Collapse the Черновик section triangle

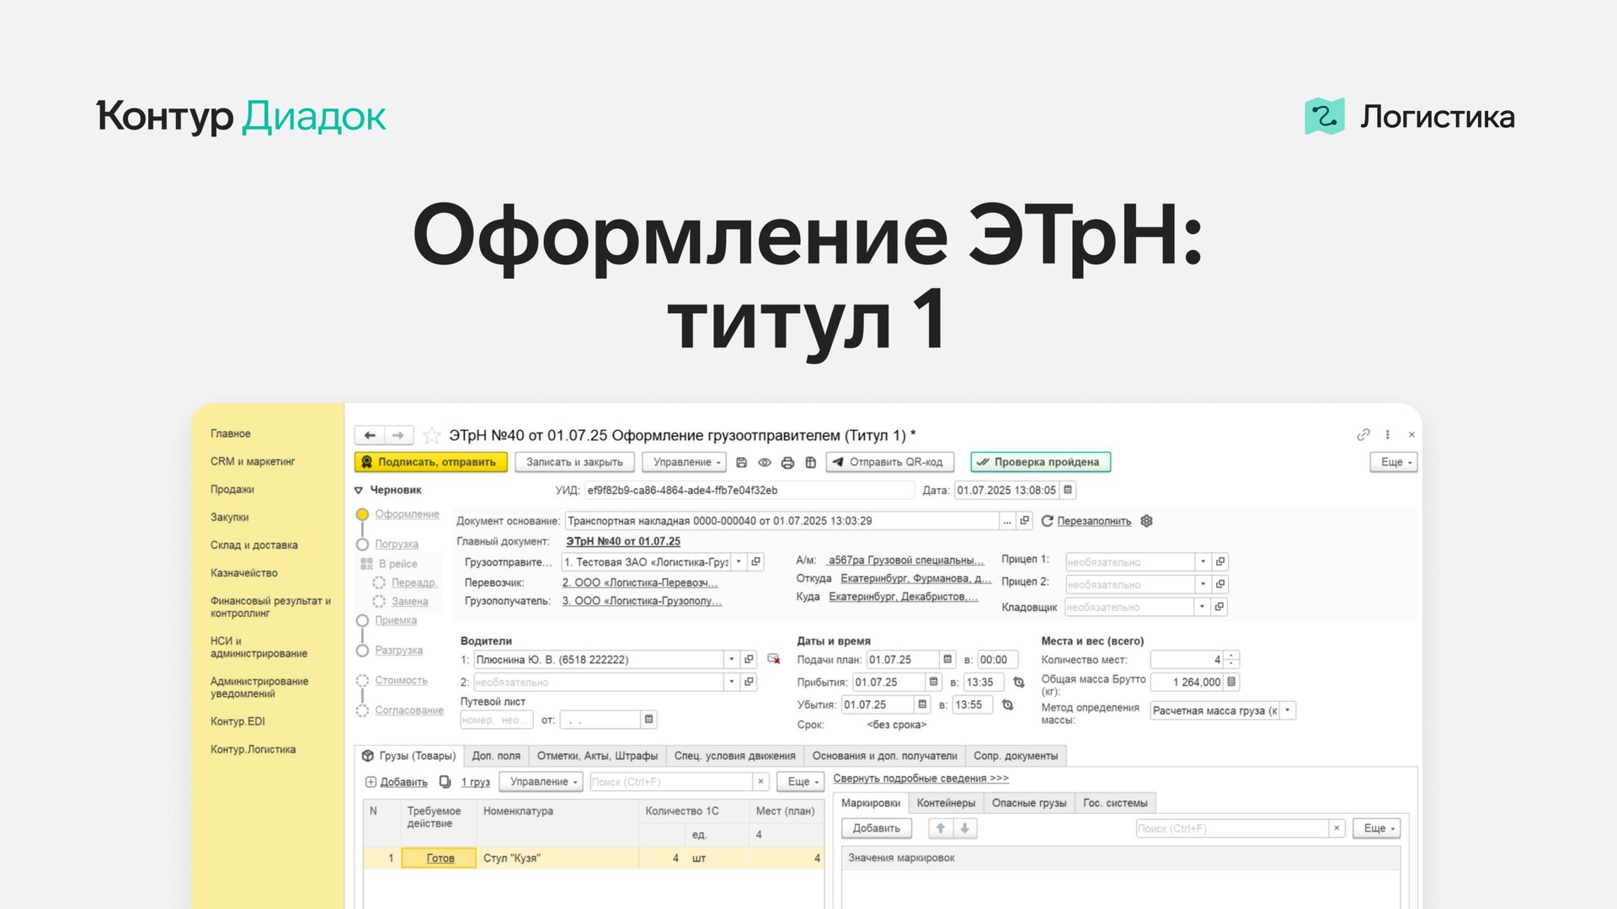coord(359,490)
